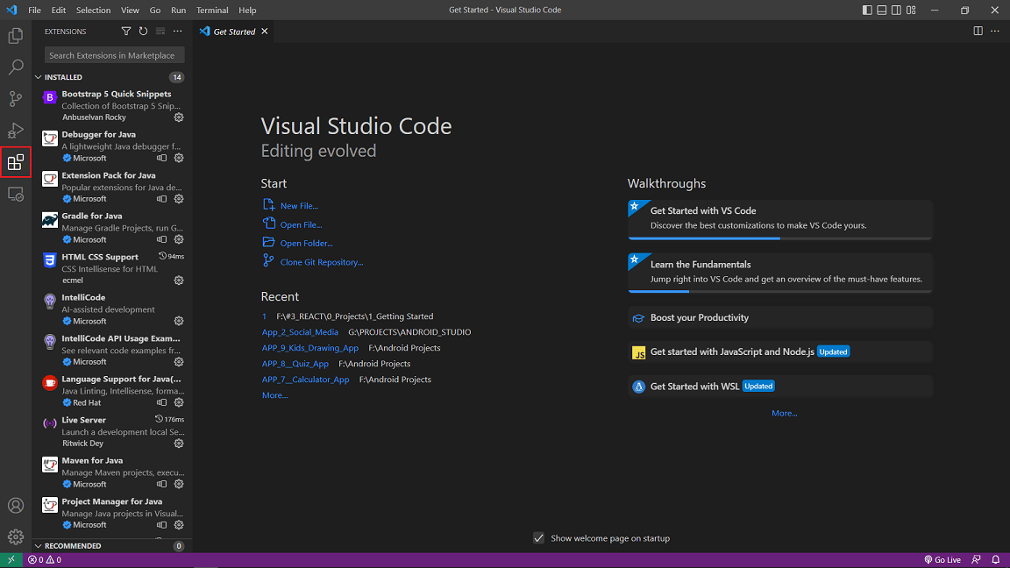
Task: Click More under Walkthroughs
Action: [785, 414]
